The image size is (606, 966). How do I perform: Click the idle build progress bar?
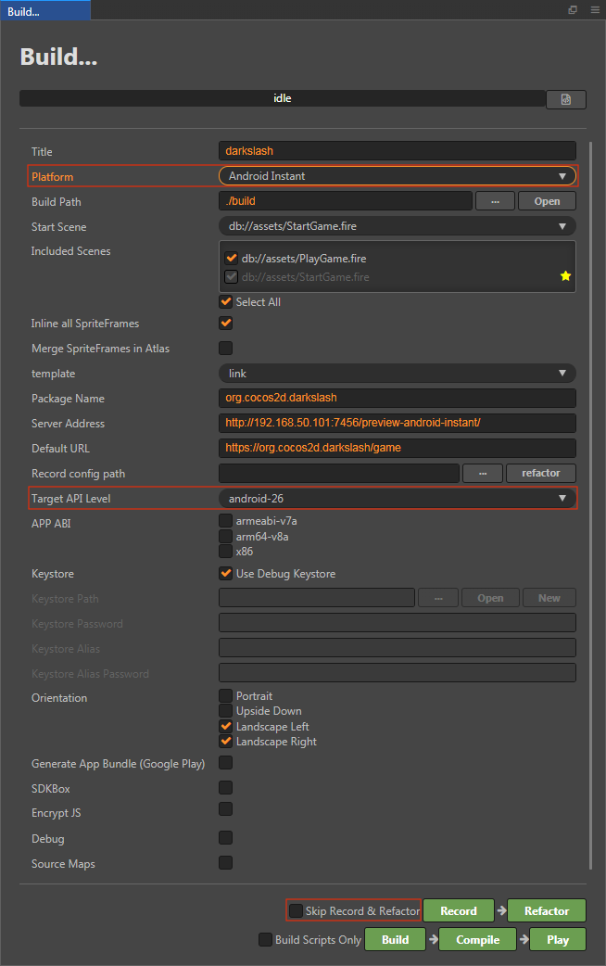point(282,98)
